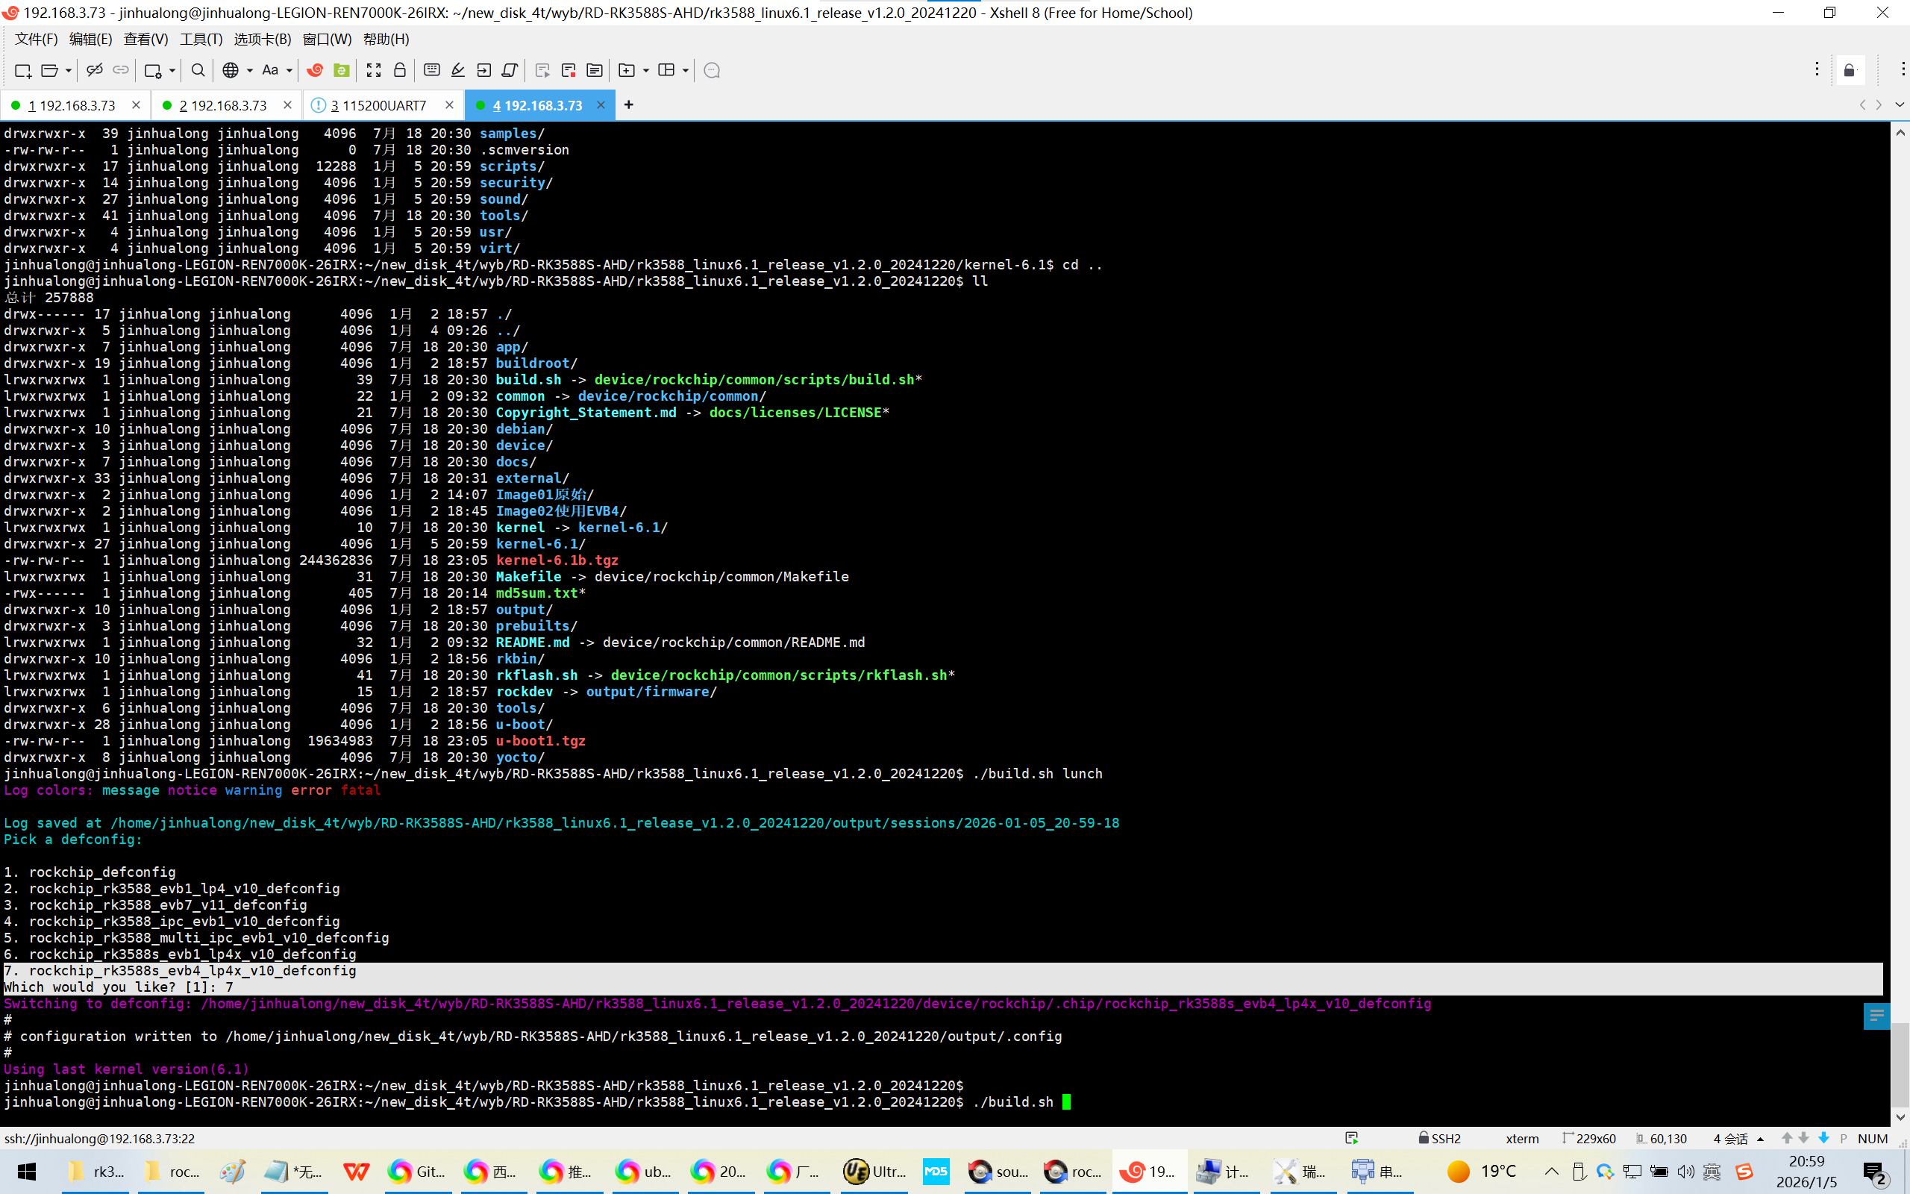Click the highlight pen toolbar icon

pos(458,70)
